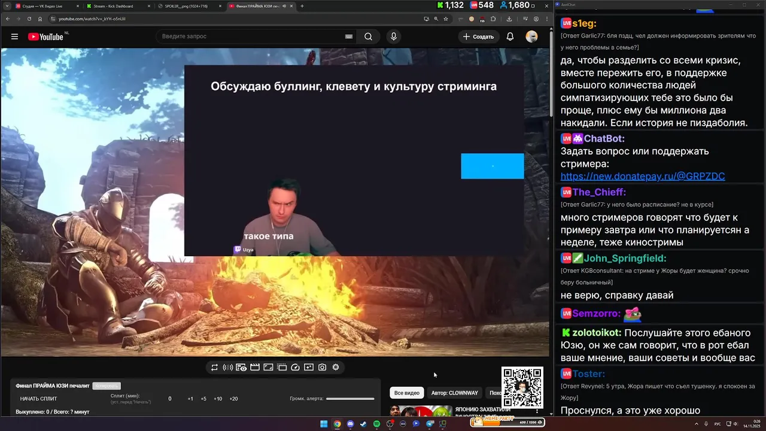Switch to the Студия — VK Видео Live tab
This screenshot has width=766, height=431.
pyautogui.click(x=46, y=6)
